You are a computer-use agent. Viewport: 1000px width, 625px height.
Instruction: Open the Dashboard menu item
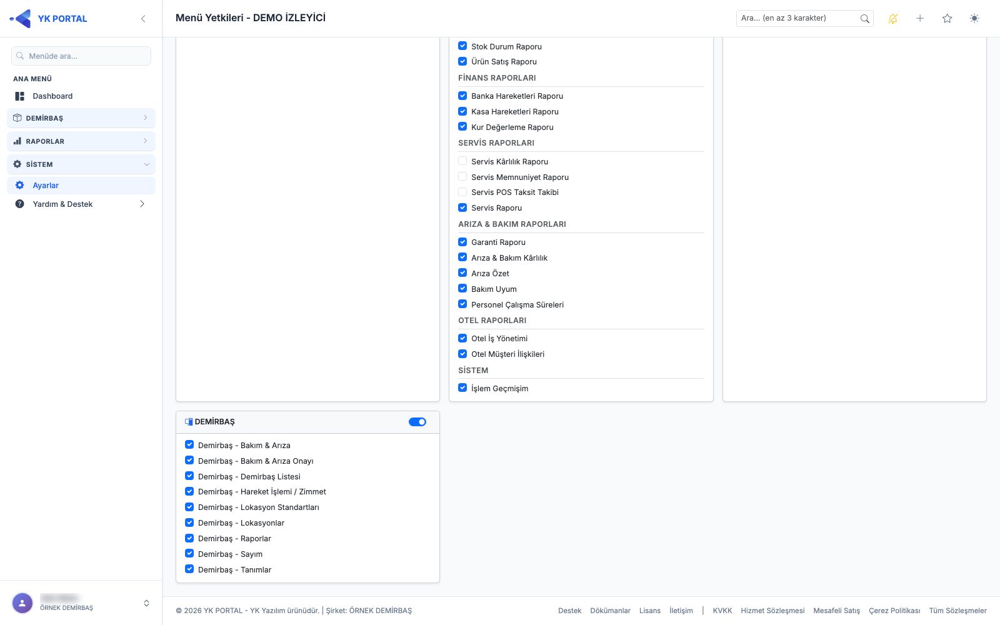coord(81,96)
